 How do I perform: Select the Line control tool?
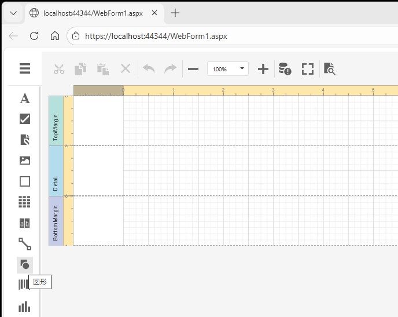point(25,244)
